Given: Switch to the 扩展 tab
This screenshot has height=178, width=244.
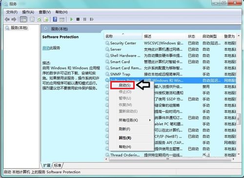Looking at the screenshot, I should tap(47, 165).
